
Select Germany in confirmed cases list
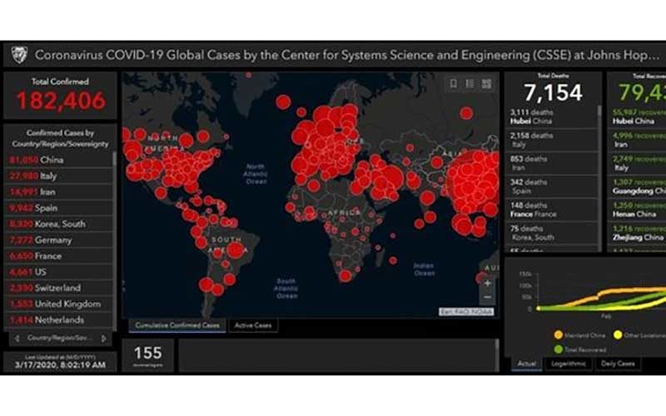[59, 240]
